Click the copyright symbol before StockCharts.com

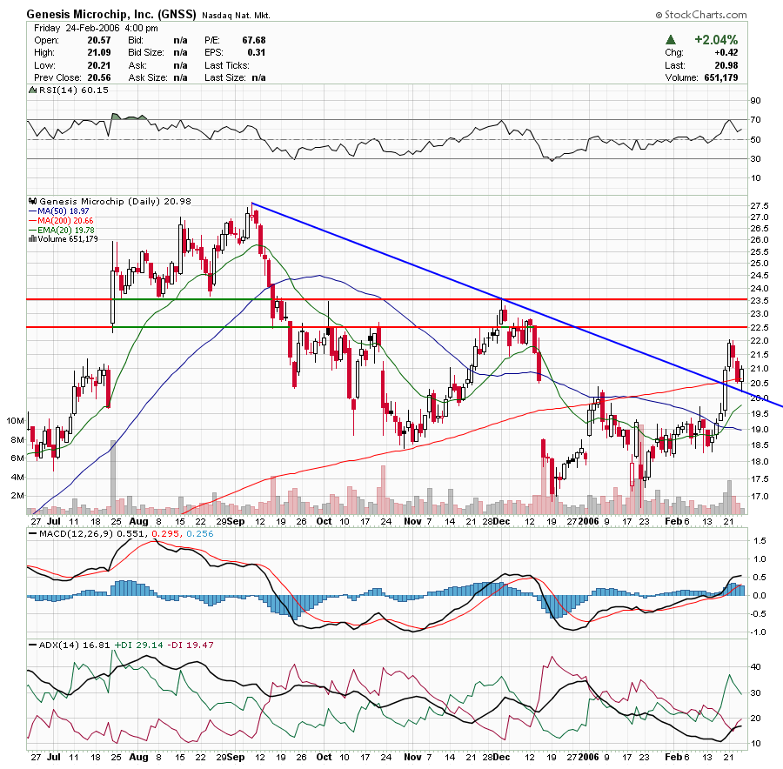tap(659, 15)
